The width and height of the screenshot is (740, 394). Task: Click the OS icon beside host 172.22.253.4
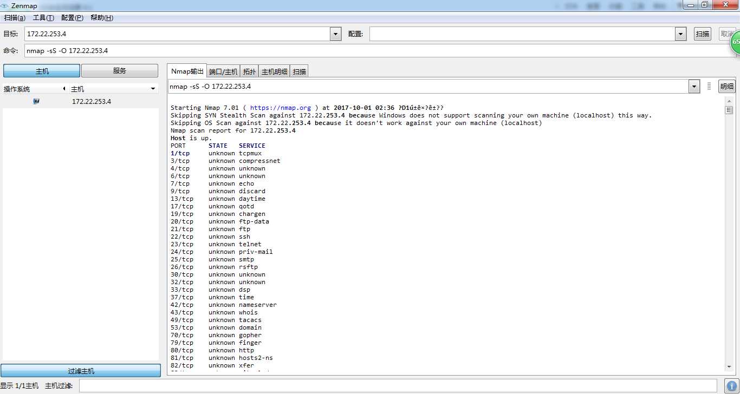[36, 101]
